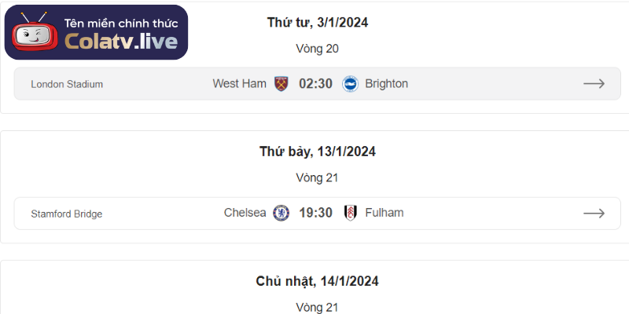Click the 19:30 kickoff time
Screen dimensions: 629x314
click(x=315, y=213)
